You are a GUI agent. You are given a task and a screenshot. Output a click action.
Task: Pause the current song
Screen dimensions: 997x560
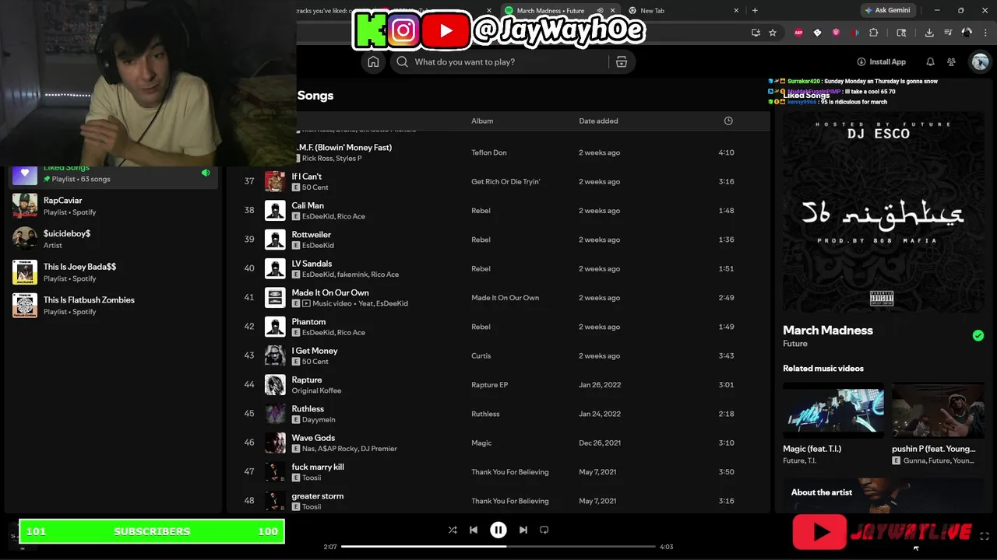(x=498, y=530)
